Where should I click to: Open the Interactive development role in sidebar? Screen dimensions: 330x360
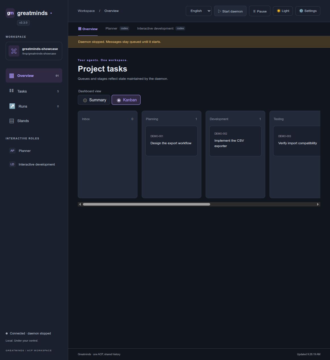coord(34,164)
